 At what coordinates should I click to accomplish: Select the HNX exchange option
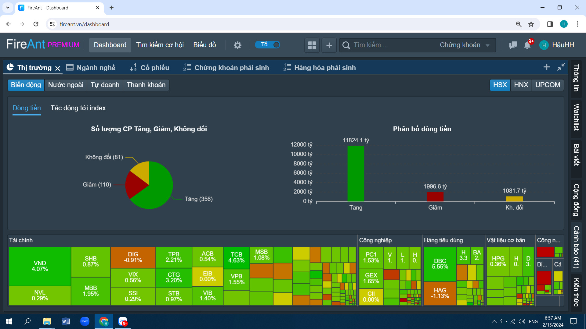[x=521, y=85]
